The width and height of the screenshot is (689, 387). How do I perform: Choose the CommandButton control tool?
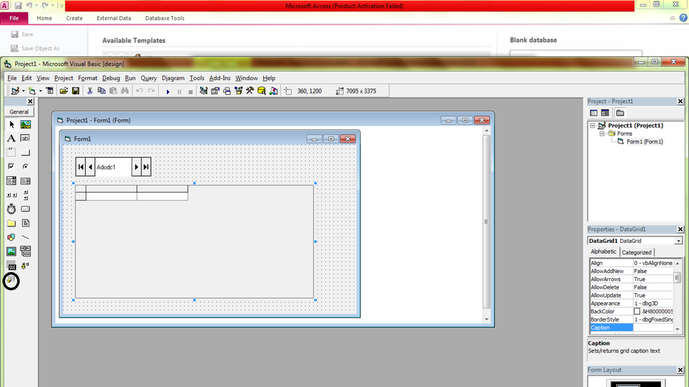click(25, 152)
